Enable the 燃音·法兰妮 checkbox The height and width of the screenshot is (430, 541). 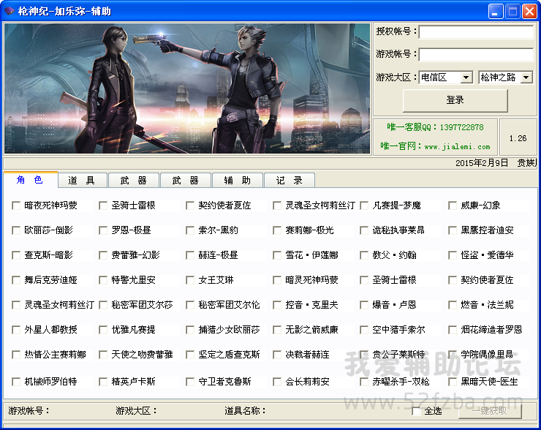tap(453, 305)
